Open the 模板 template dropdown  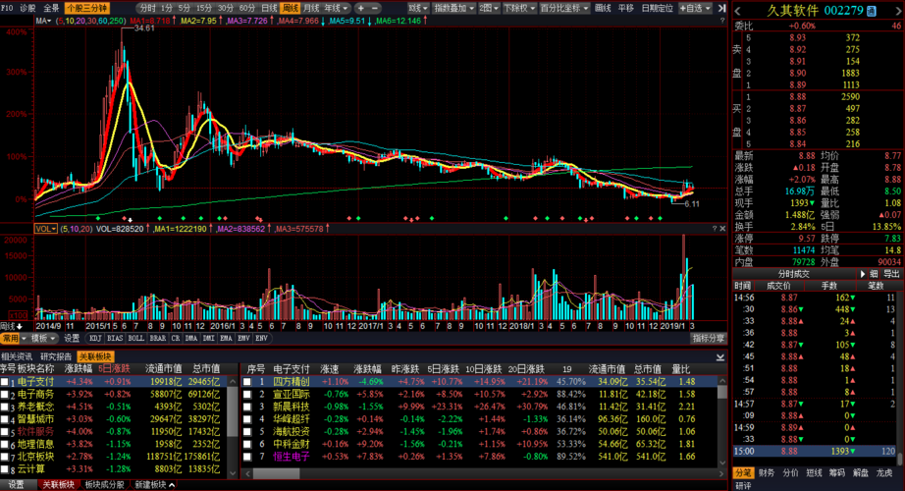tap(43, 339)
